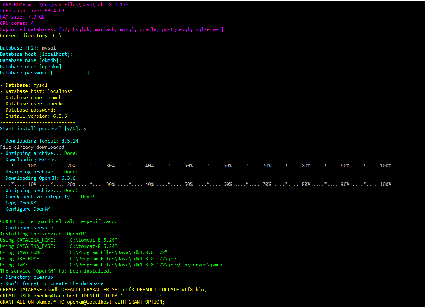This screenshot has width=425, height=307.
Task: Click "The service 'OpenKM' has been installed" message
Action: [x=56, y=271]
